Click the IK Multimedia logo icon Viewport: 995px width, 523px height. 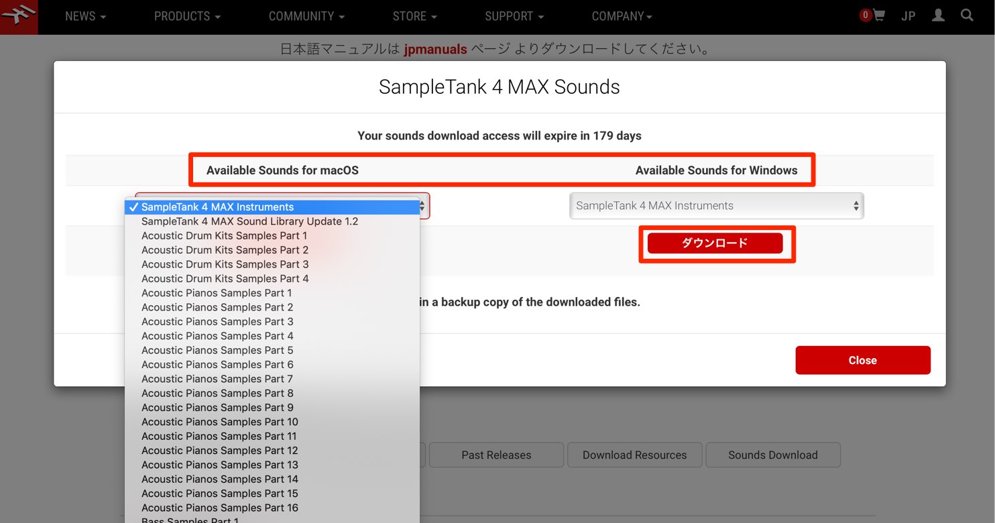[19, 16]
